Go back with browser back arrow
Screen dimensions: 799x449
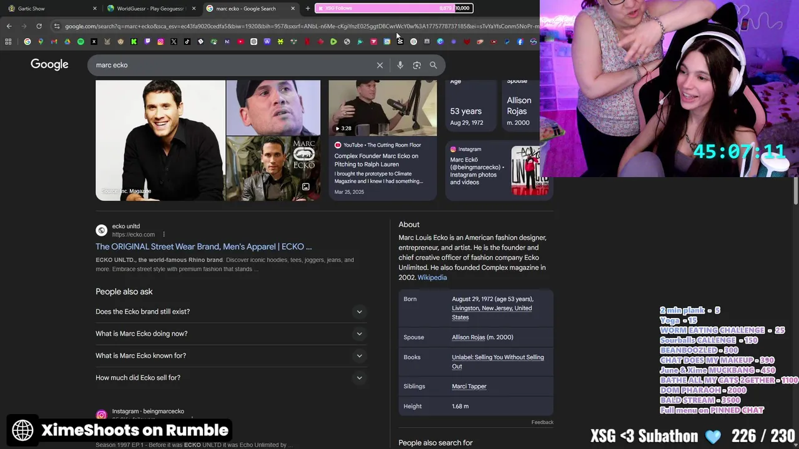click(x=9, y=26)
